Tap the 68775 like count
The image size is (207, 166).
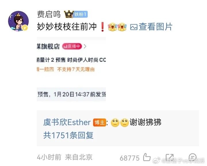pyautogui.click(x=129, y=158)
